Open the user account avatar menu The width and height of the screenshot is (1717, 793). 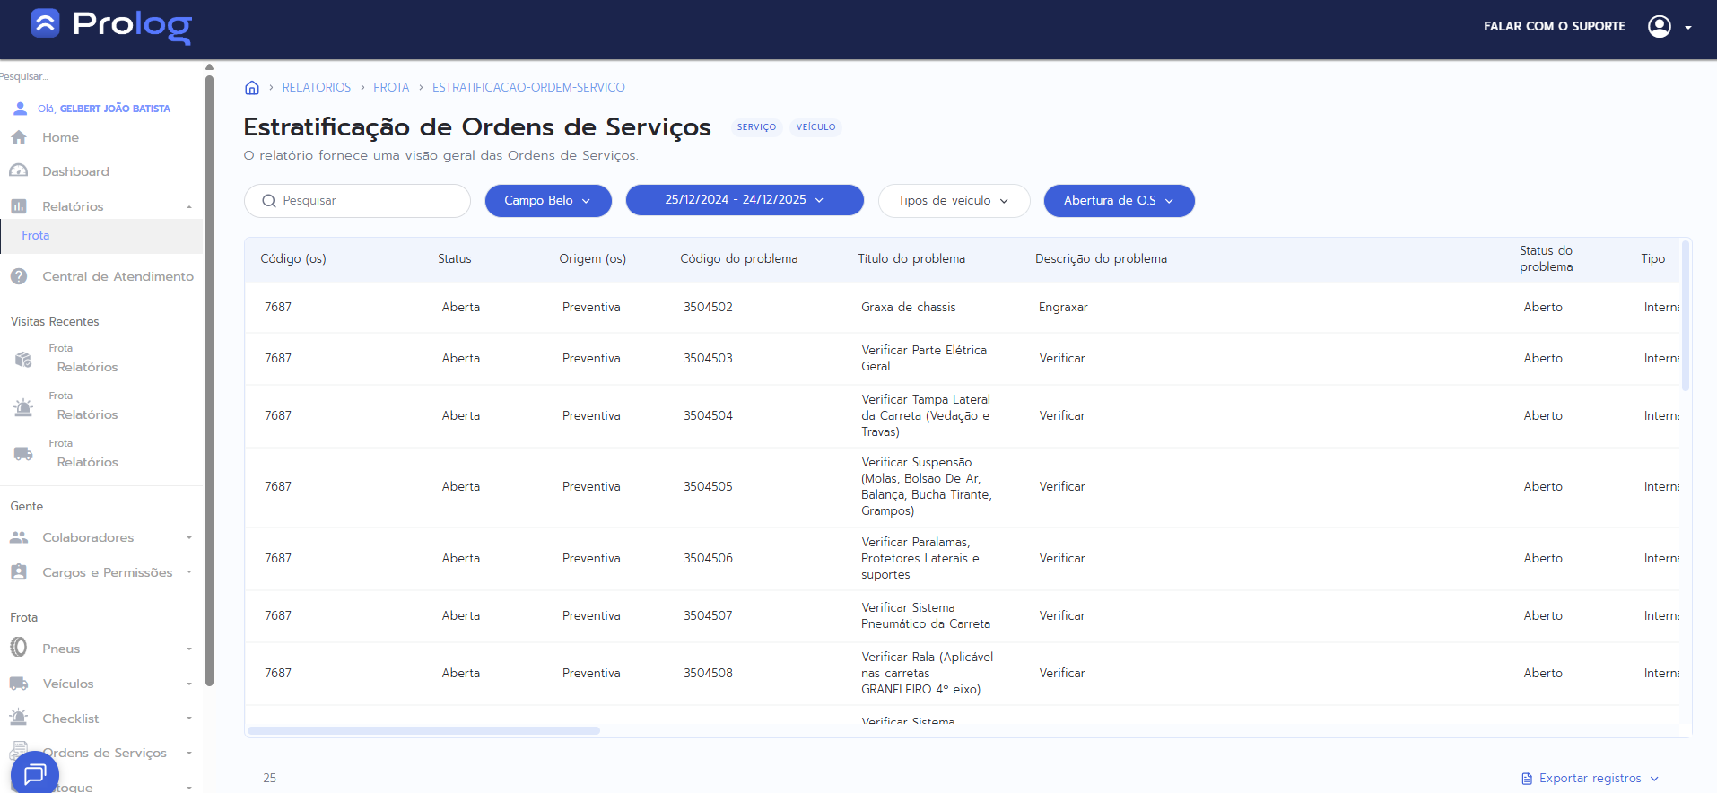click(x=1660, y=27)
